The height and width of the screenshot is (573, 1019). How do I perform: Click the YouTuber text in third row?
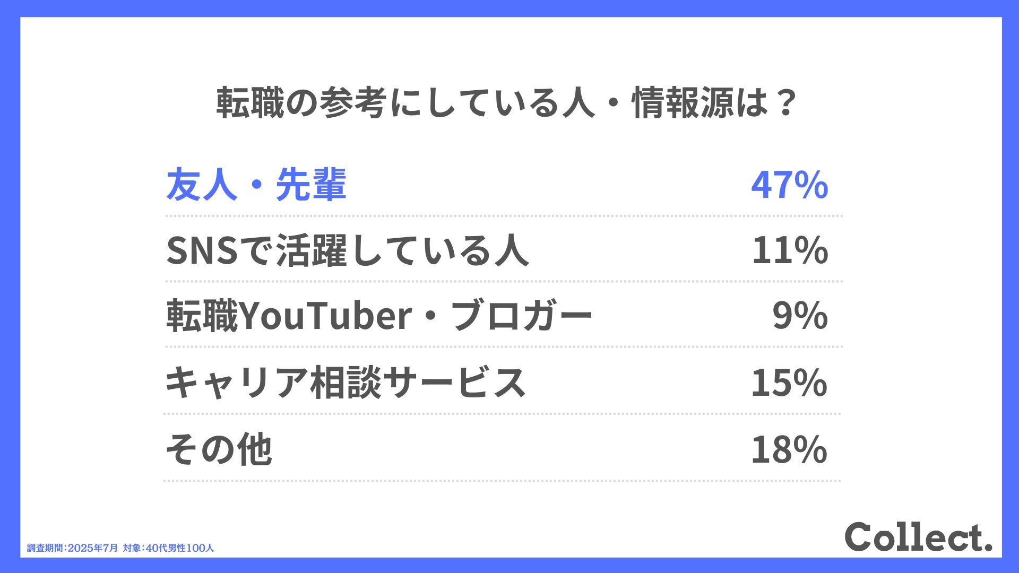pos(326,316)
